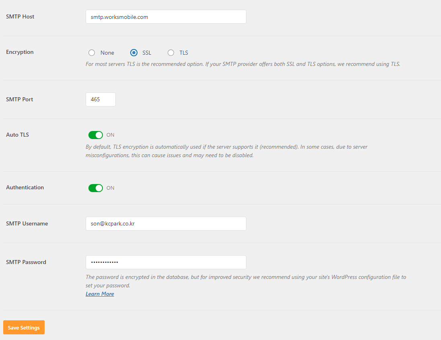The width and height of the screenshot is (441, 340).
Task: Click the SMTP Host input field
Action: coord(166,17)
